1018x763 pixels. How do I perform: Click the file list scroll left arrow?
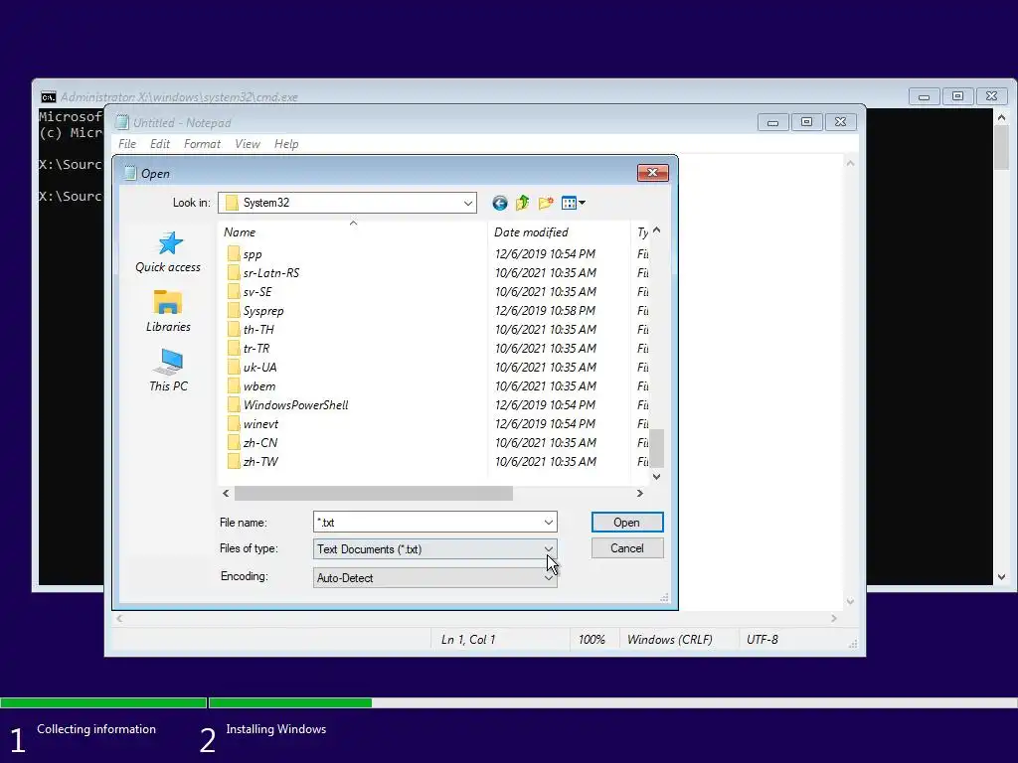(226, 494)
